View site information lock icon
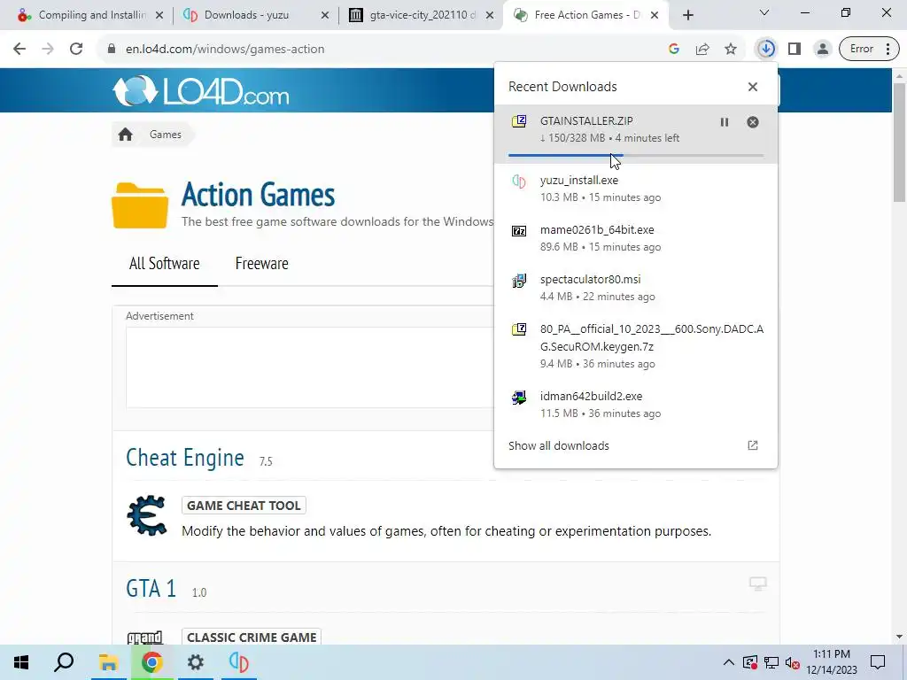The image size is (907, 680). (x=112, y=50)
